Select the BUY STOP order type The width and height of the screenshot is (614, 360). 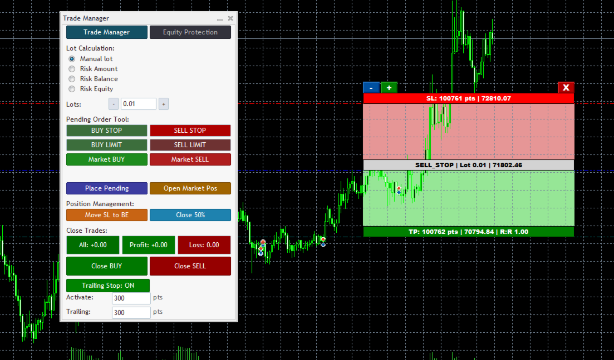[106, 131]
